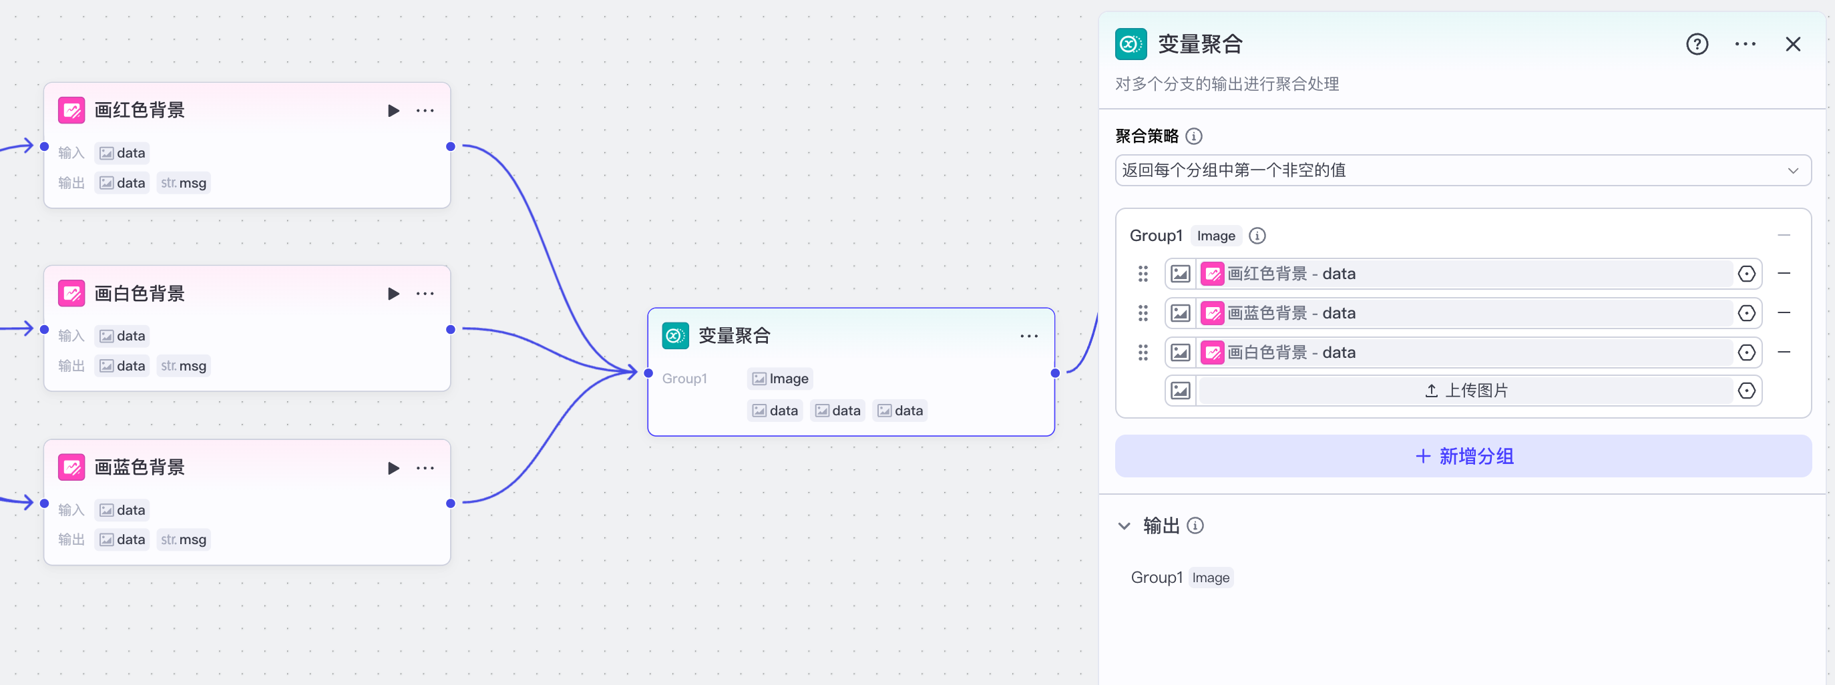Click drag handle of 画蓝色背景 data row

(1143, 312)
